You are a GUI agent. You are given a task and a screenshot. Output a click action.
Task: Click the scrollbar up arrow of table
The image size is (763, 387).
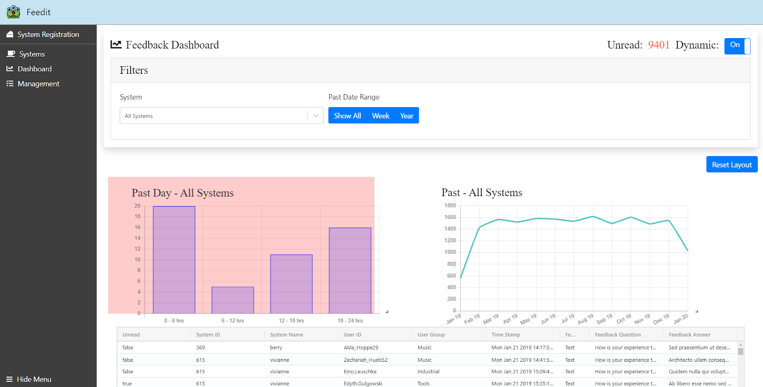741,344
